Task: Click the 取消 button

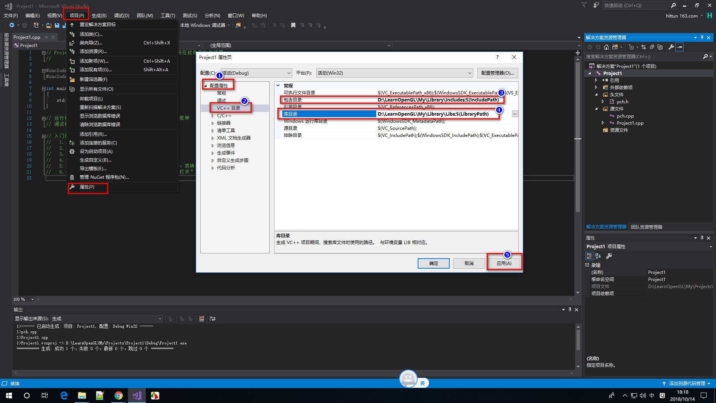Action: coord(469,263)
